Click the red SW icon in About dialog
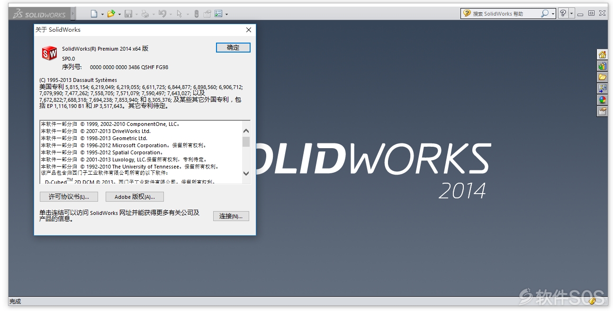Viewport: 613px width, 311px height. click(49, 53)
